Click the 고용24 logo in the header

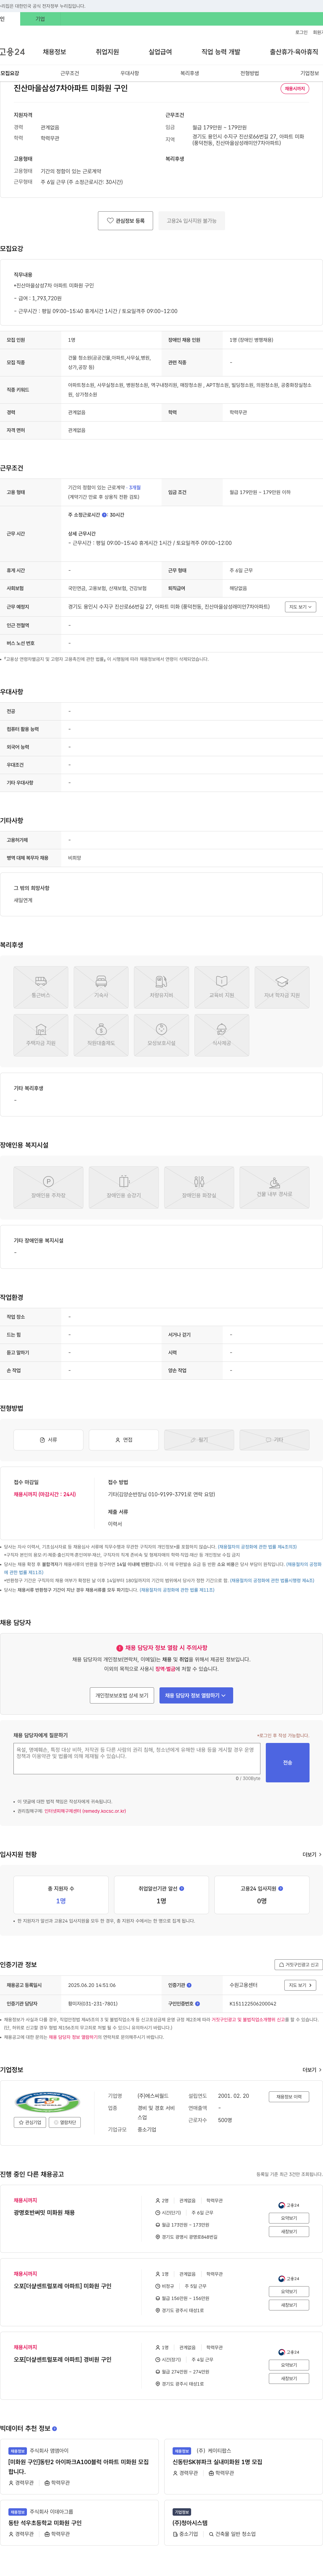(12, 52)
